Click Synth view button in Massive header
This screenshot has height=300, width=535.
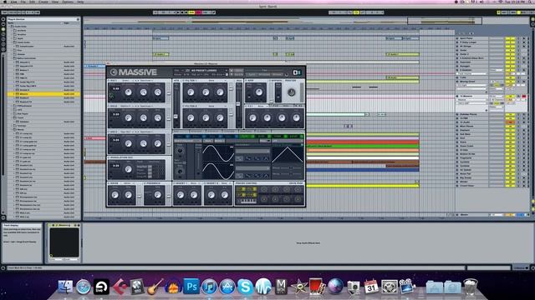(x=252, y=74)
